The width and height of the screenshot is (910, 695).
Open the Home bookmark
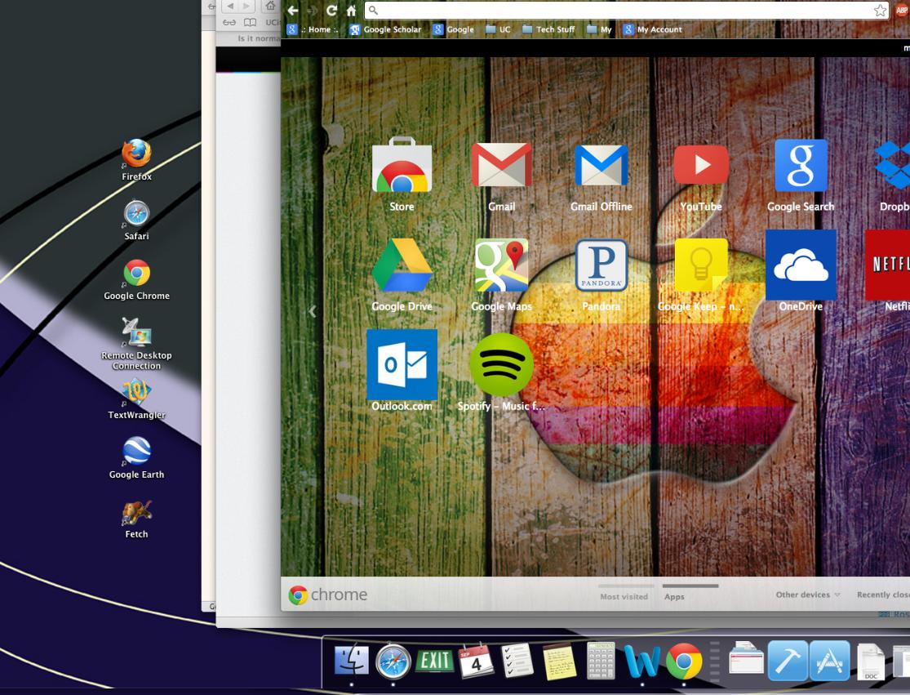(x=313, y=29)
